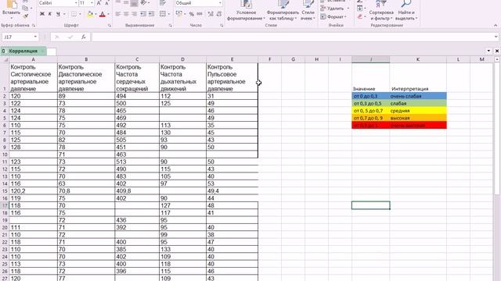
Task: Open the Шрифт group dialog launcher
Action: [x=110, y=25]
